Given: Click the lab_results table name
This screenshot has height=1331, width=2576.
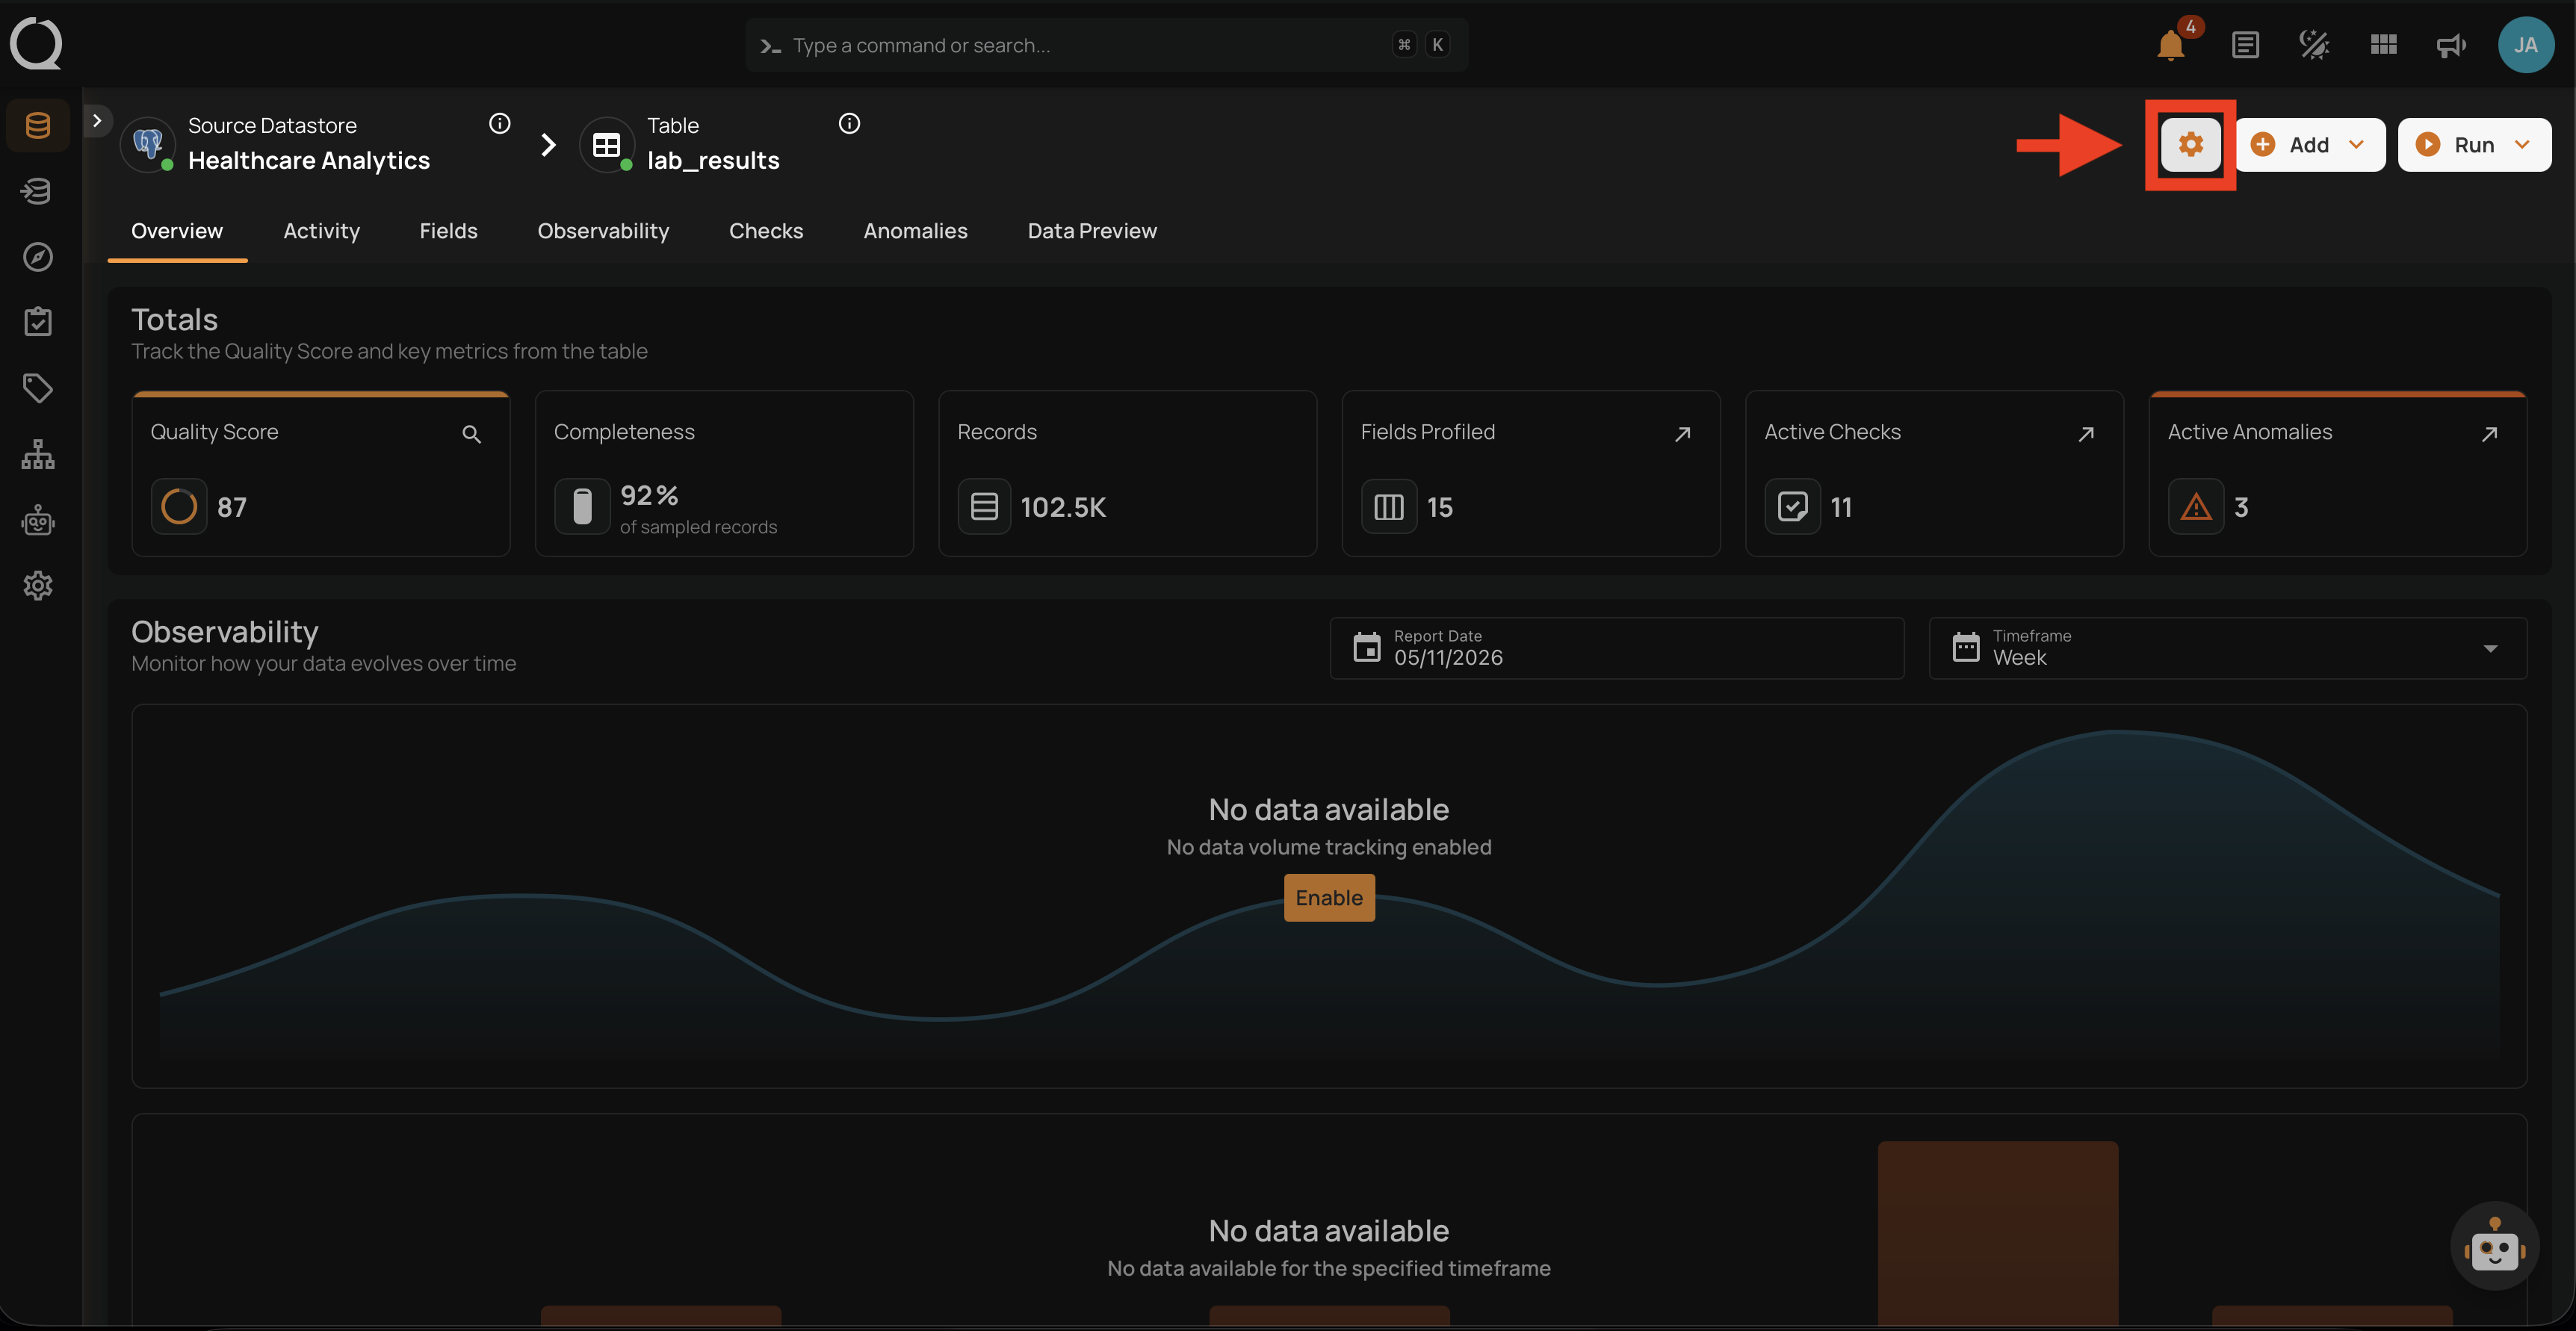Looking at the screenshot, I should 713,161.
